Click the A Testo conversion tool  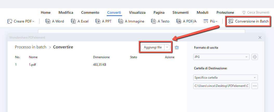click(160, 21)
